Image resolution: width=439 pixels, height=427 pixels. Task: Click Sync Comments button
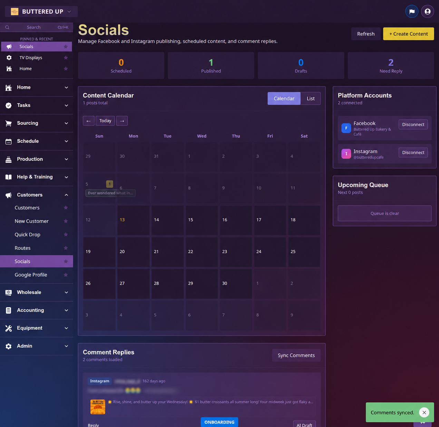[x=296, y=355]
